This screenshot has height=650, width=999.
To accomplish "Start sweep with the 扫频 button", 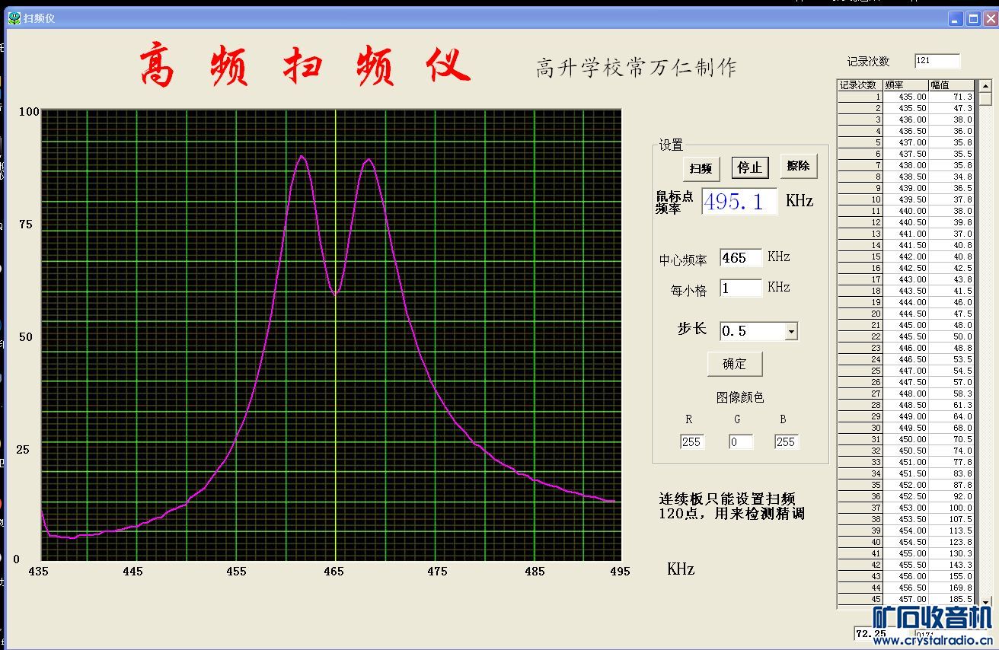I will click(x=701, y=168).
